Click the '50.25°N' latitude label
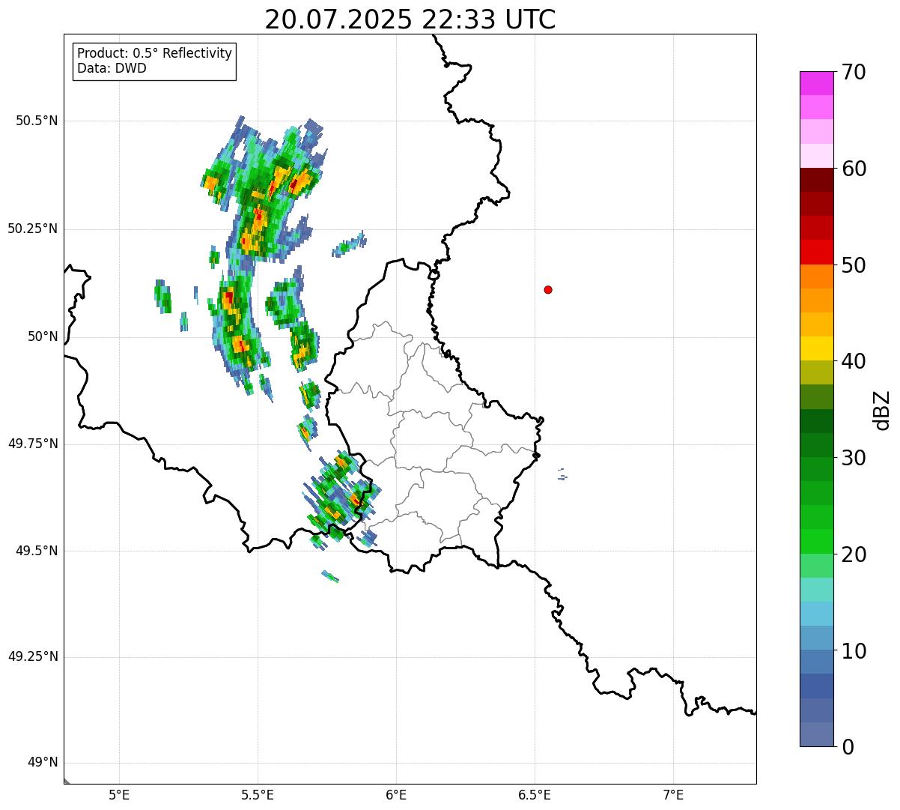900x810 pixels. (32, 229)
